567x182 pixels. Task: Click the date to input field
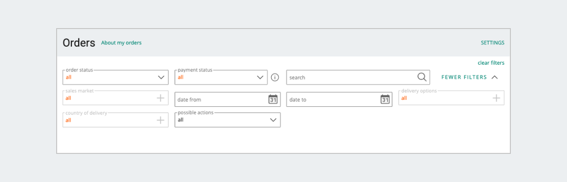tap(339, 99)
